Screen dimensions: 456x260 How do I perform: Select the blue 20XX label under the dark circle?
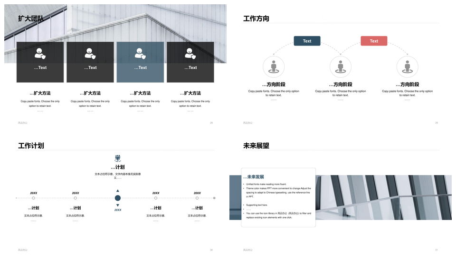click(x=118, y=210)
